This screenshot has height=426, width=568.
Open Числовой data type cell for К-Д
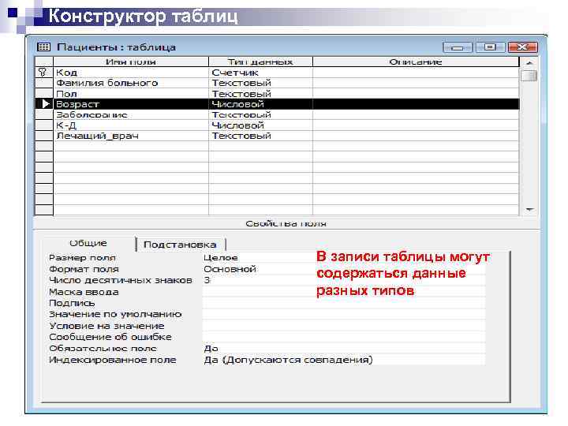click(260, 125)
